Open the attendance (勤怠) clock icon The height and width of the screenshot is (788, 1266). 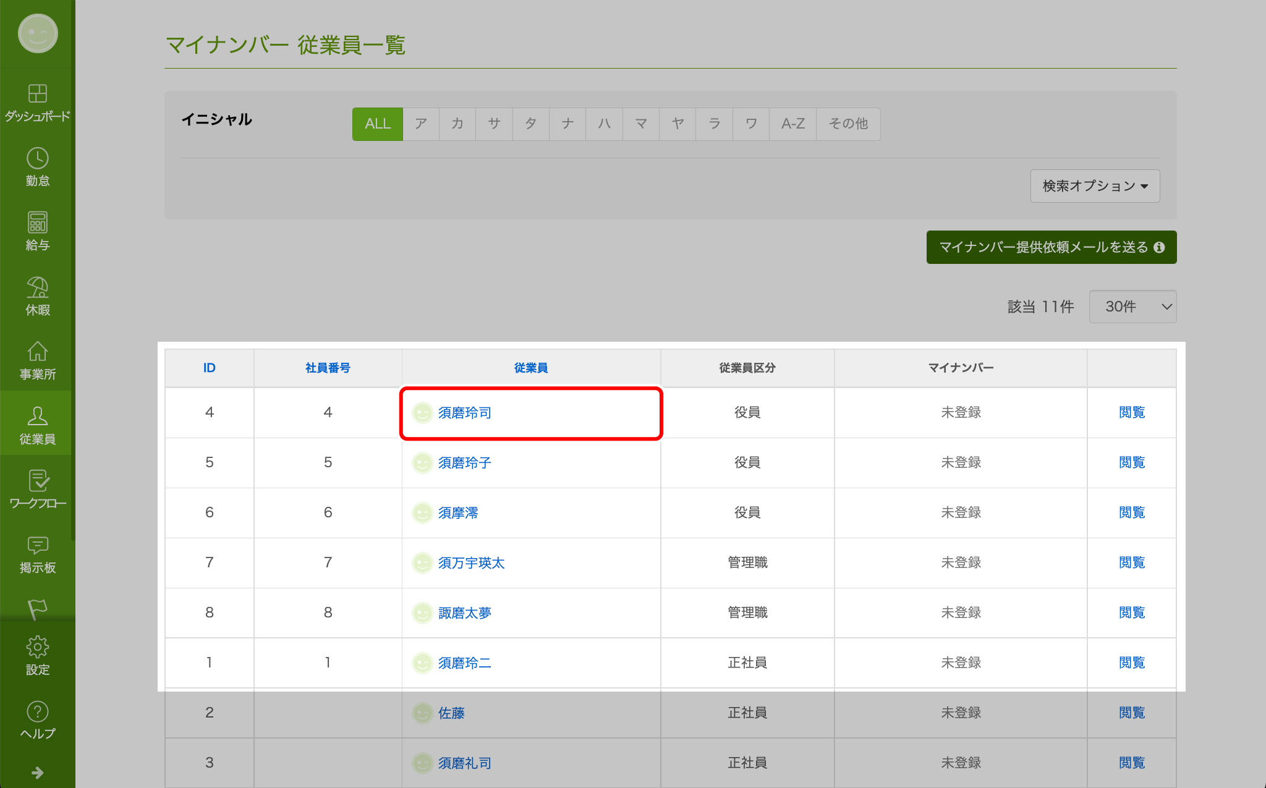[x=37, y=159]
